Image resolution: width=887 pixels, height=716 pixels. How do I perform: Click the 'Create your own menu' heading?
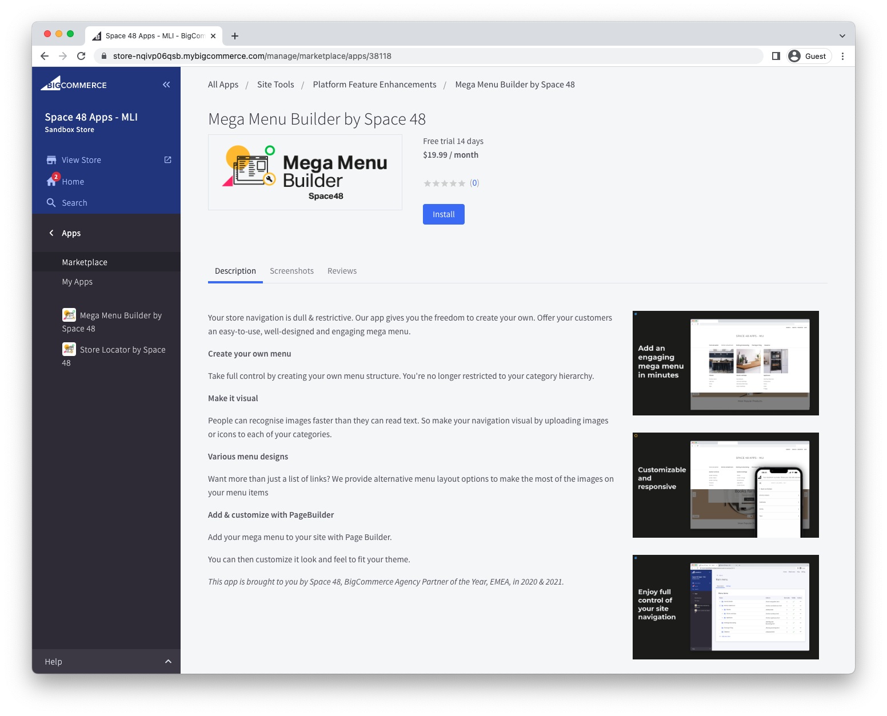[249, 354]
